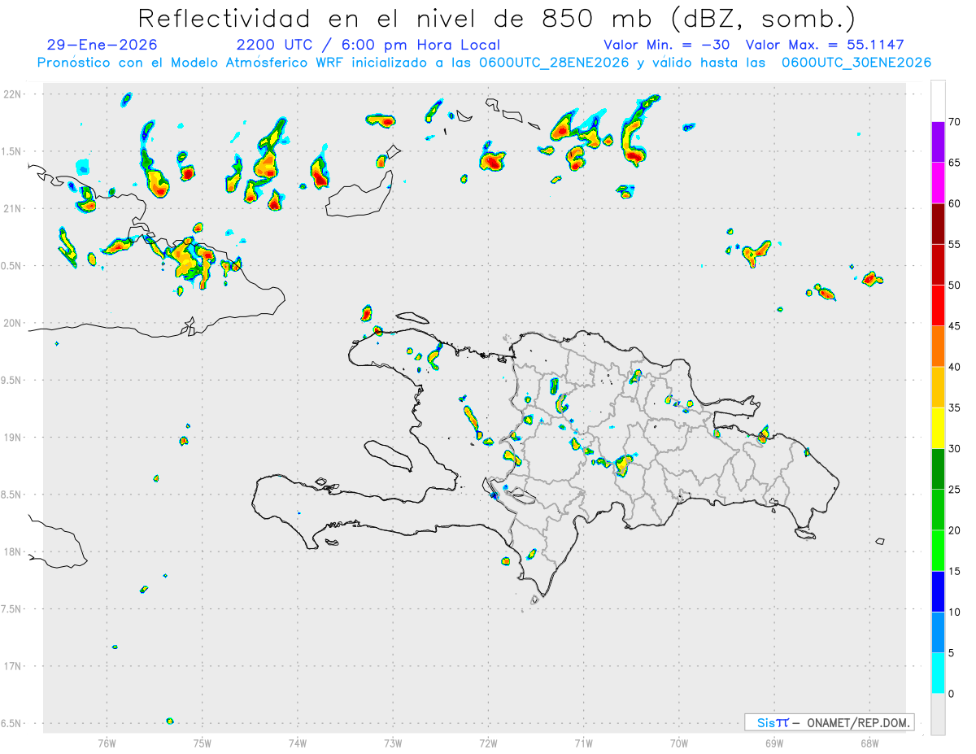976x754 pixels.
Task: Click the purple 65–70 dBZ colorbar segment
Action: coord(938,142)
